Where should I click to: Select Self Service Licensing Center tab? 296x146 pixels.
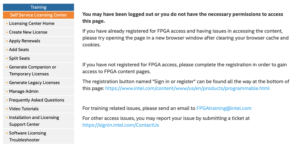(39, 15)
